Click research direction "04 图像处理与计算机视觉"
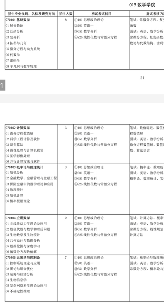The image size is (164, 304). (x=25, y=150)
